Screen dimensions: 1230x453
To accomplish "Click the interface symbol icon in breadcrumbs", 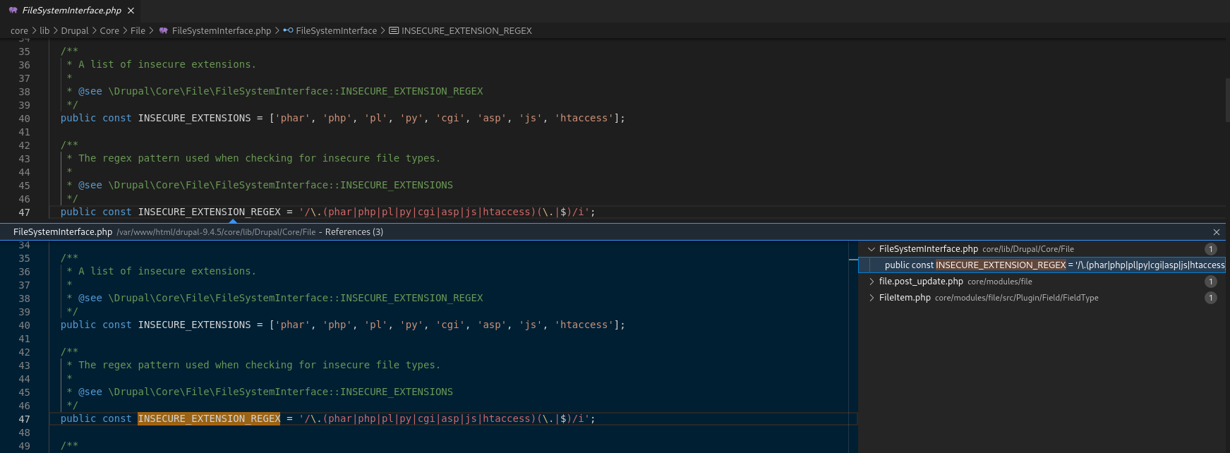I will (x=288, y=31).
